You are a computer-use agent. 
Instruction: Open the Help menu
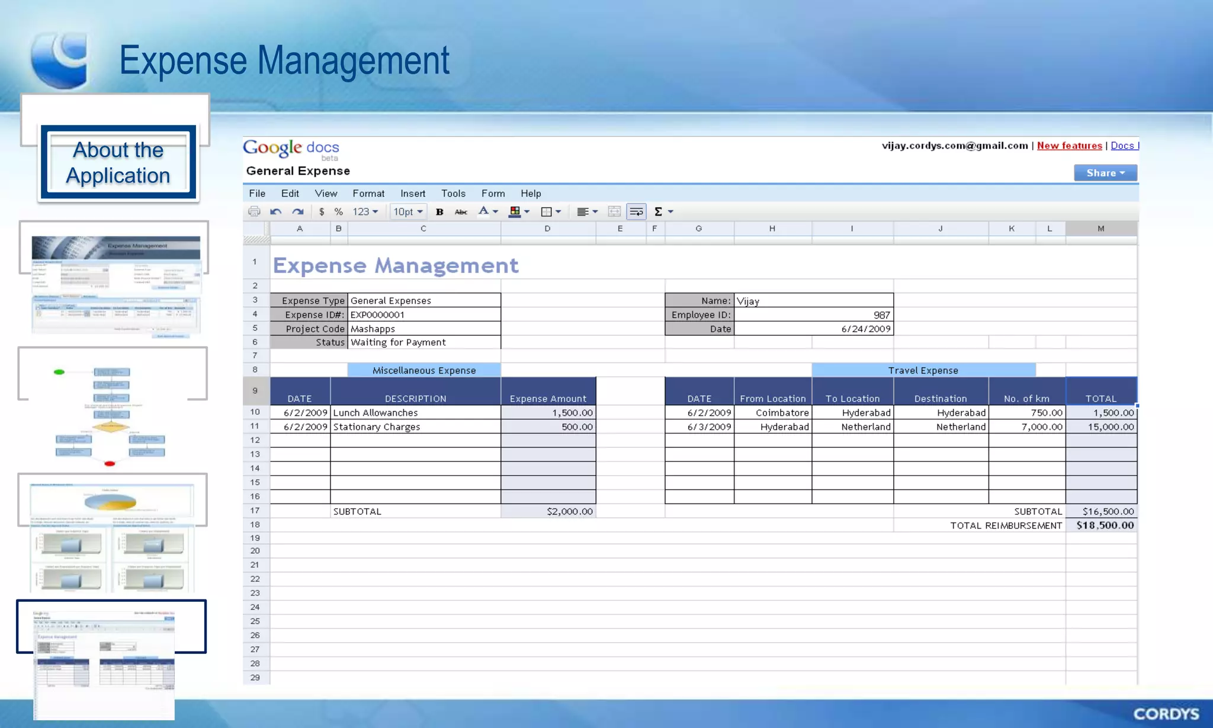tap(531, 193)
